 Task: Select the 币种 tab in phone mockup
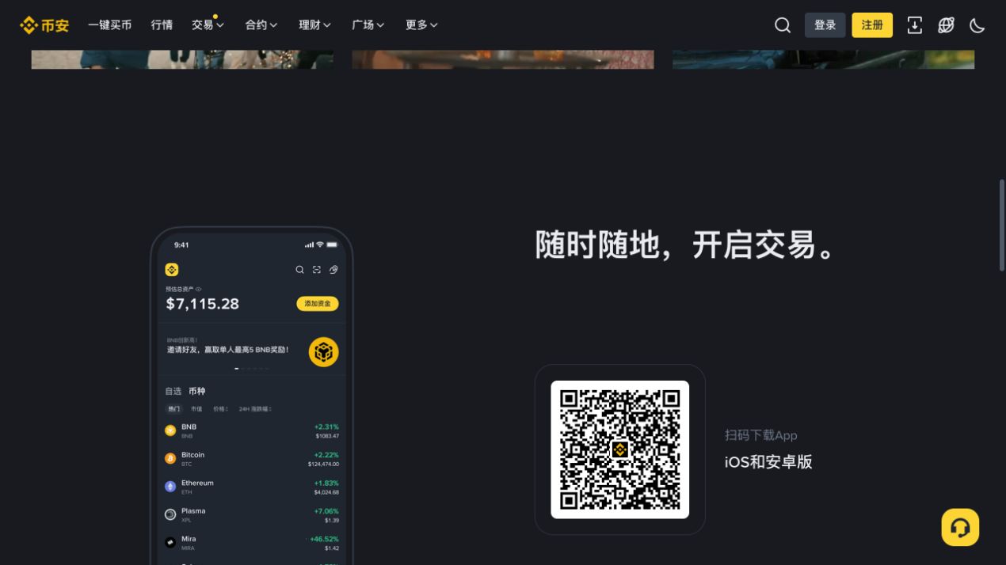point(196,391)
